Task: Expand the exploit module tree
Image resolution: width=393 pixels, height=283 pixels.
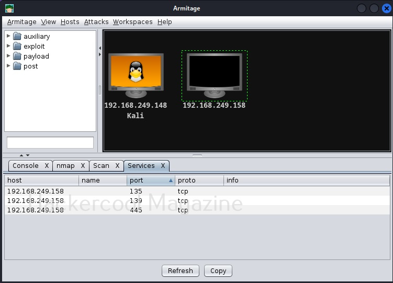Action: click(8, 46)
